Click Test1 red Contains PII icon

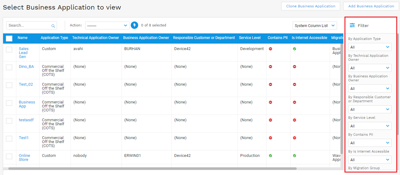pos(270,138)
